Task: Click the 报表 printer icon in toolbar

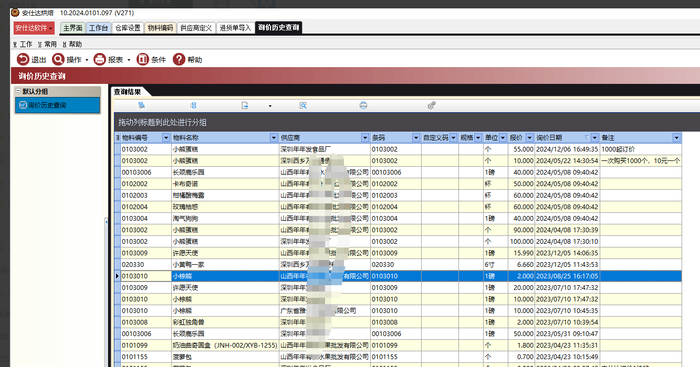Action: click(x=100, y=60)
